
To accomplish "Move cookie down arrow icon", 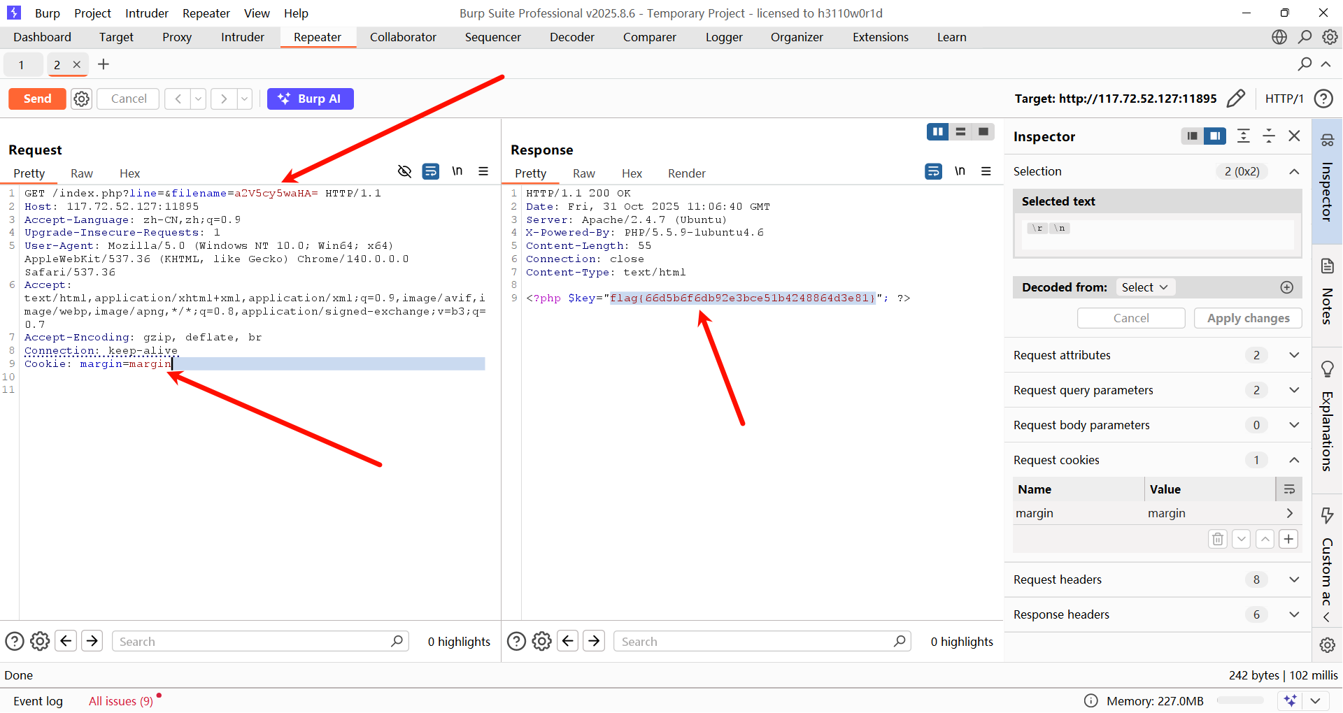I will 1242,539.
